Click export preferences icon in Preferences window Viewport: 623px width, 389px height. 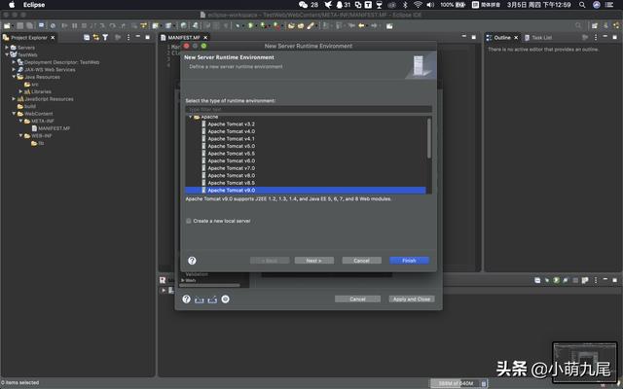point(212,300)
